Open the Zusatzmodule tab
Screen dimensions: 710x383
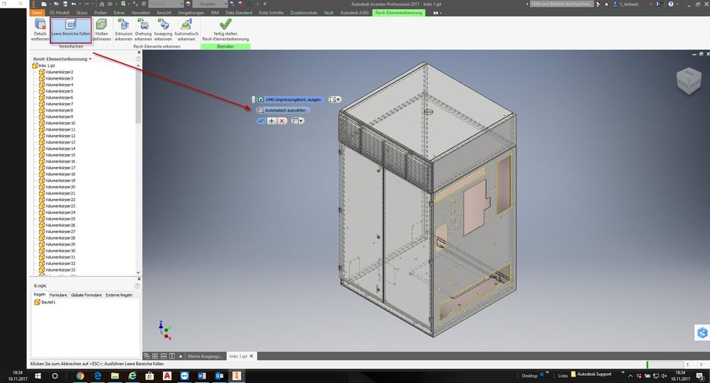304,13
